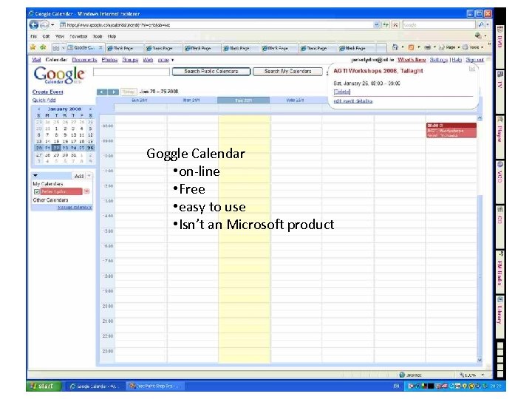Click the VCD side tab on right panel
532x399 pixels.
tap(499, 182)
